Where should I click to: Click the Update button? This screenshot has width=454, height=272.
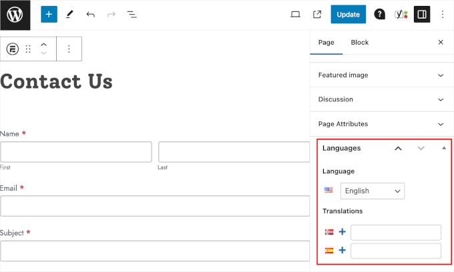(348, 14)
